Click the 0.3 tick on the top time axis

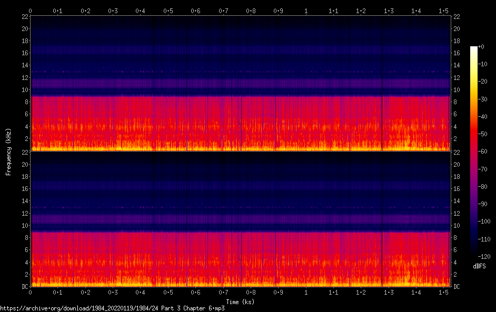click(113, 11)
